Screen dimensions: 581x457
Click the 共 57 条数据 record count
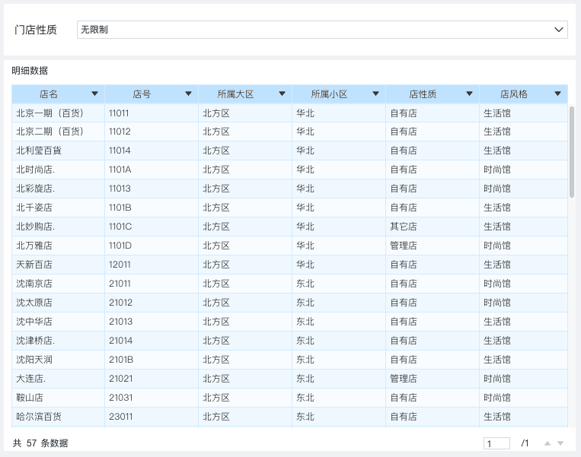tap(40, 443)
